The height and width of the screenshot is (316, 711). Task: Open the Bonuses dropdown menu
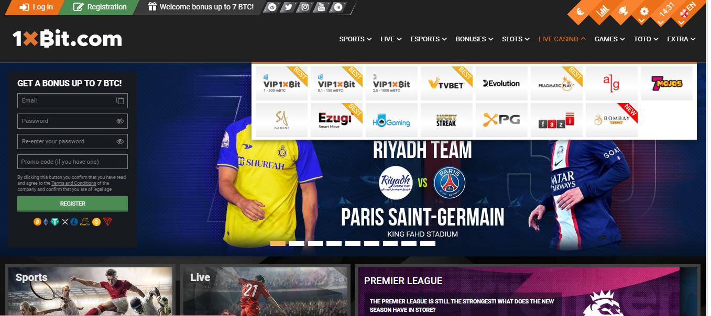[x=474, y=39]
